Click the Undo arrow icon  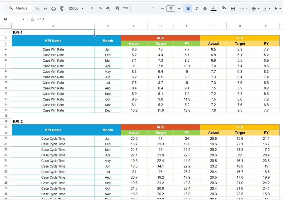37,9
